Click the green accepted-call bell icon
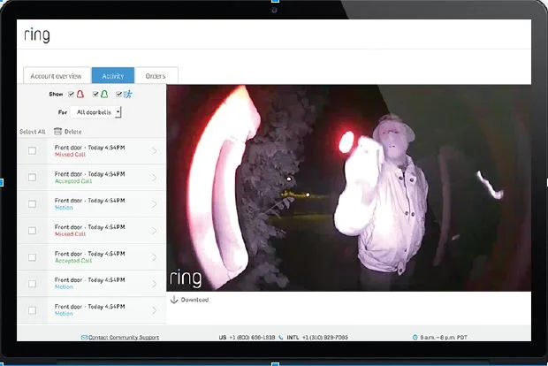 click(104, 94)
